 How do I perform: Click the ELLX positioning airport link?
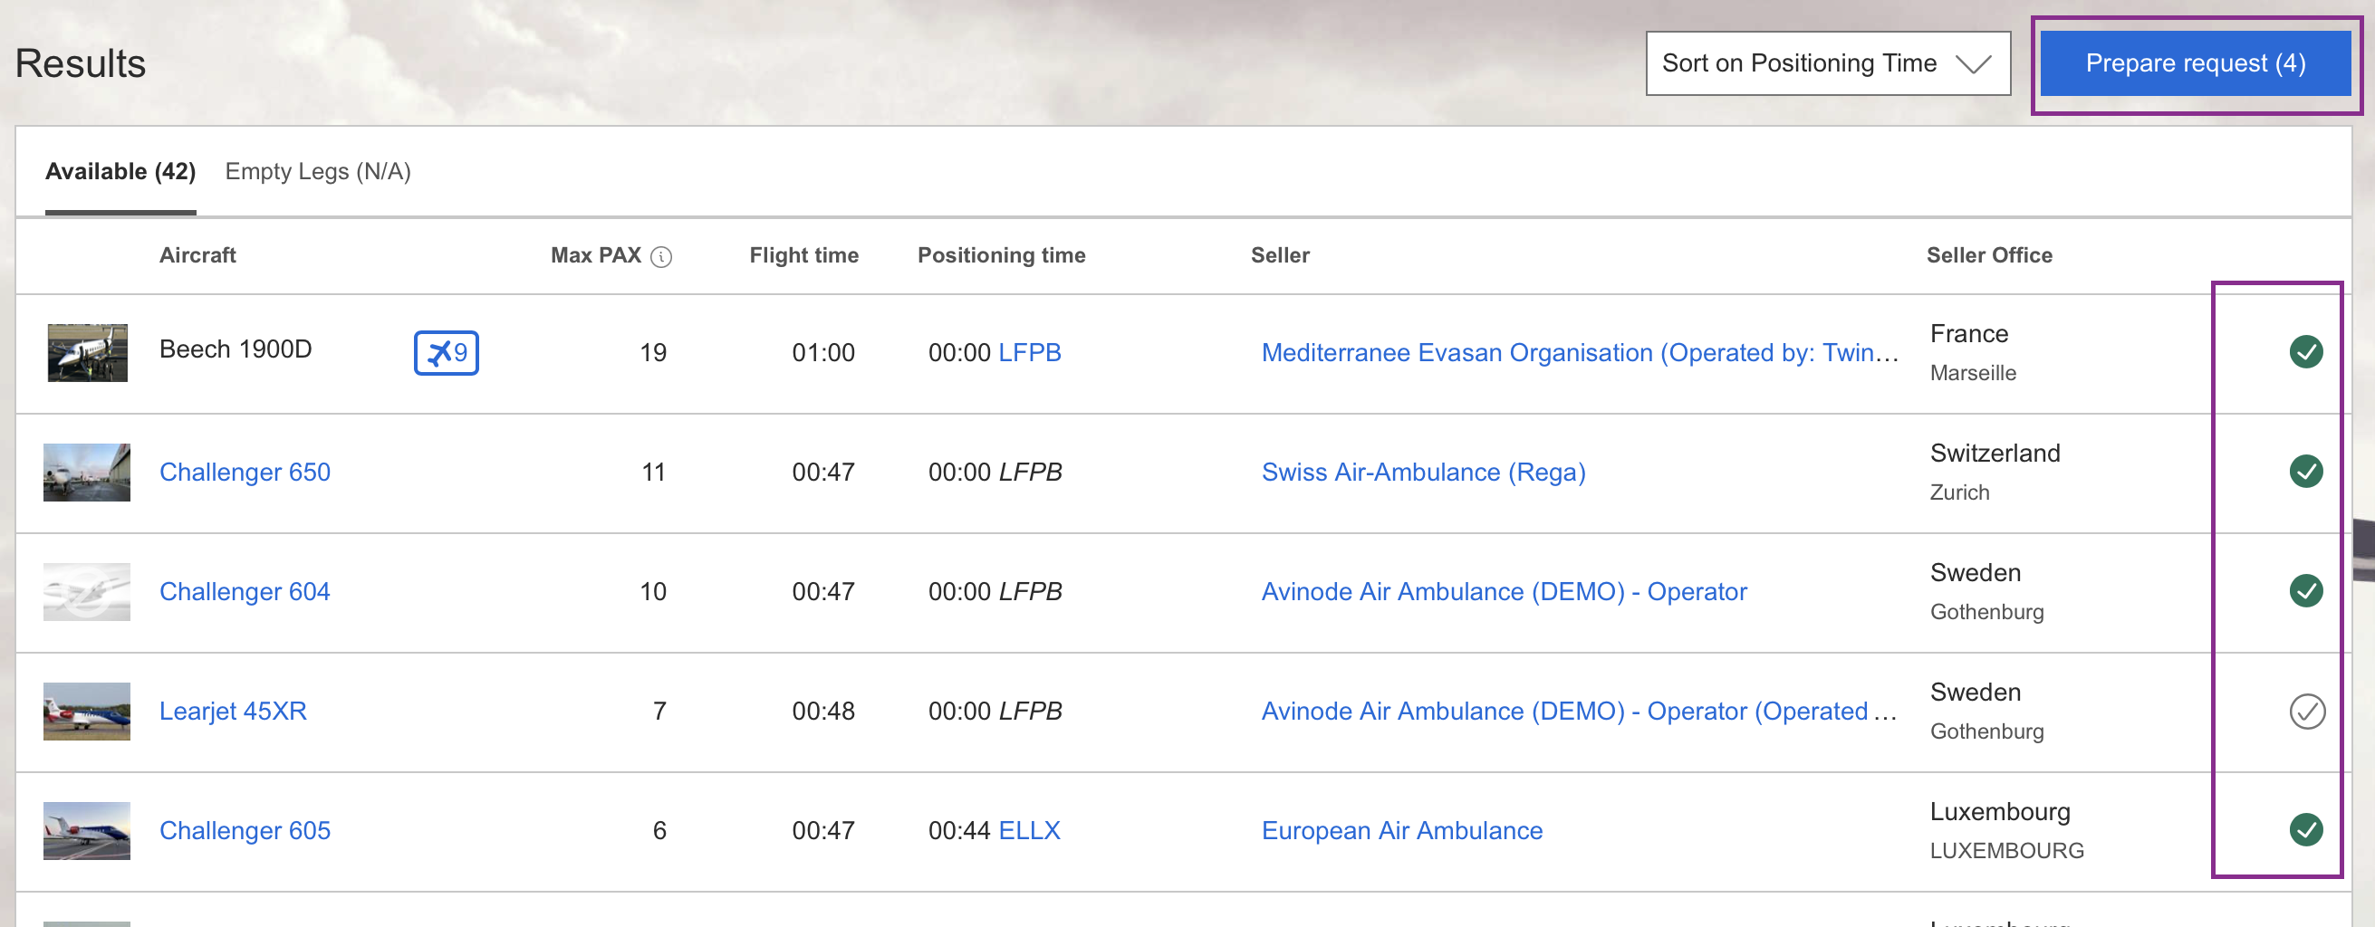pos(1029,831)
